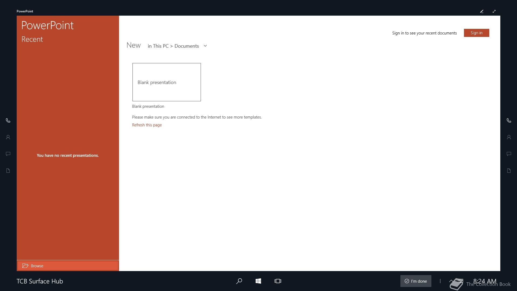517x291 pixels.
Task: Open the People icon in right sidebar
Action: [x=509, y=137]
